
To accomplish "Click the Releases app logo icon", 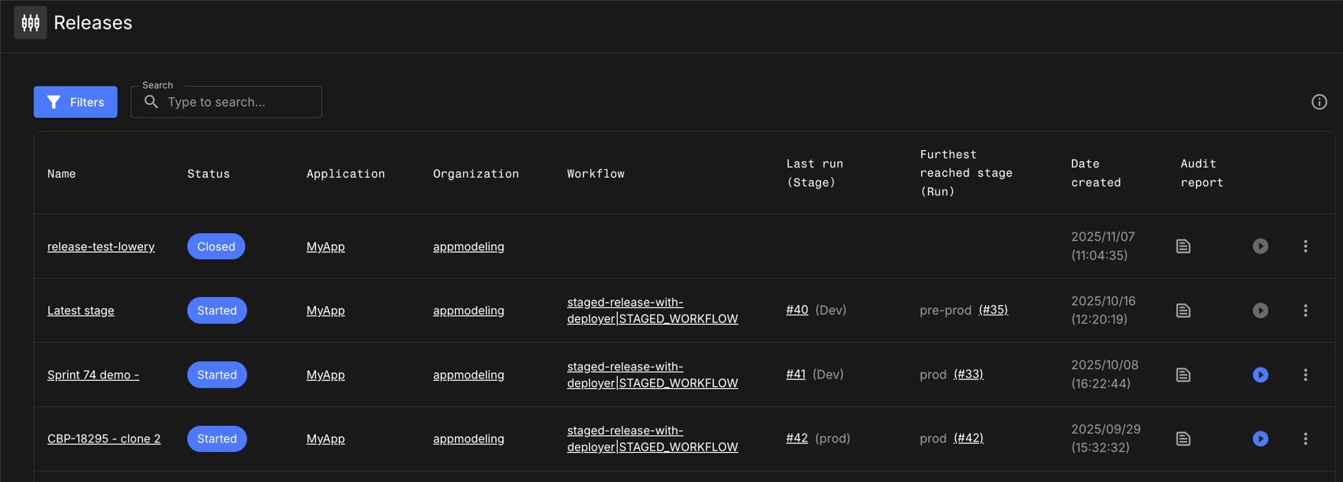I will 30,22.
